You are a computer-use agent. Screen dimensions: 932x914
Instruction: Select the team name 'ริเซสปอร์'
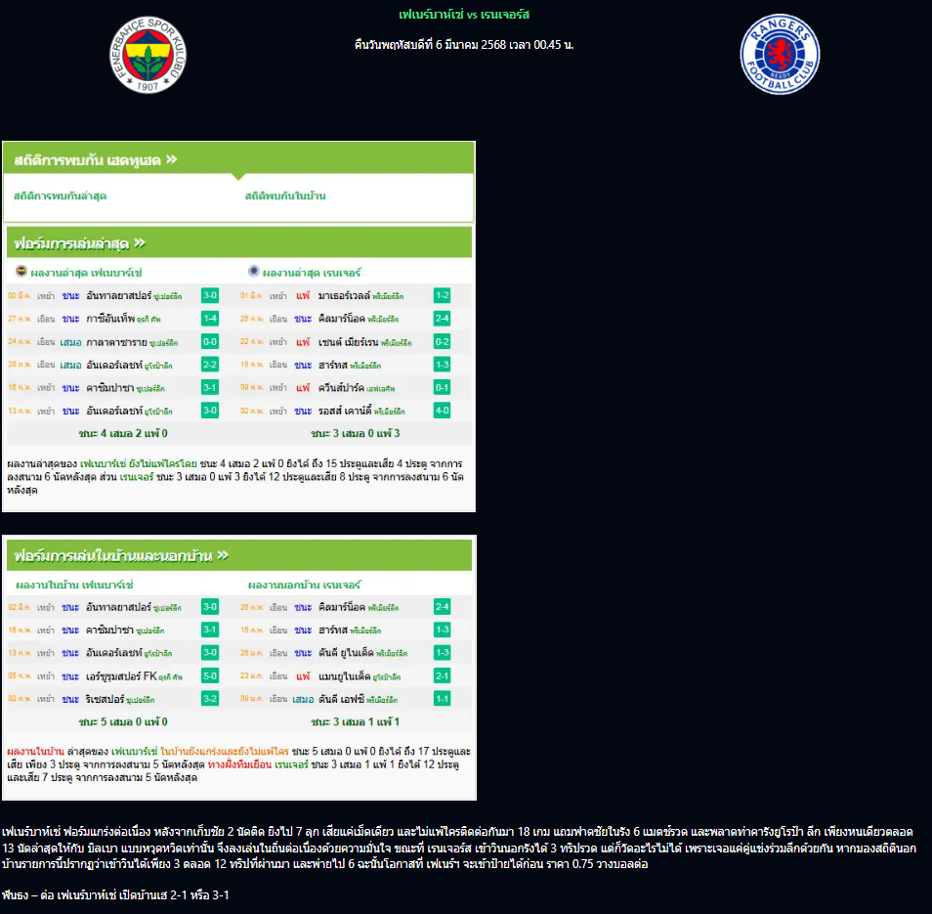[106, 699]
